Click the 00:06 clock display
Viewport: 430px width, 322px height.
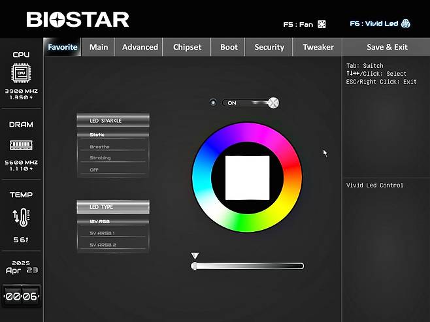click(21, 296)
